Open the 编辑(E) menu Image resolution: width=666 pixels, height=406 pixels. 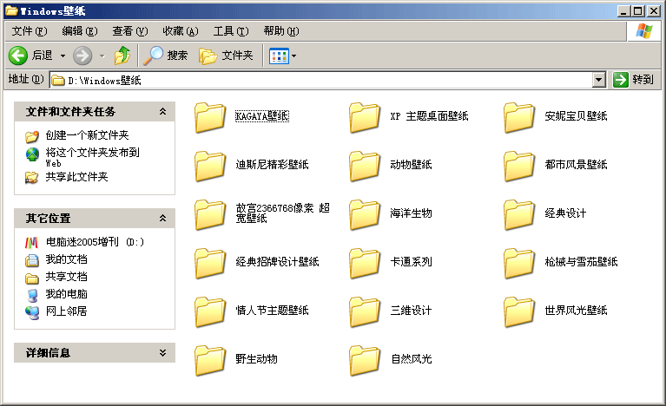(x=79, y=31)
